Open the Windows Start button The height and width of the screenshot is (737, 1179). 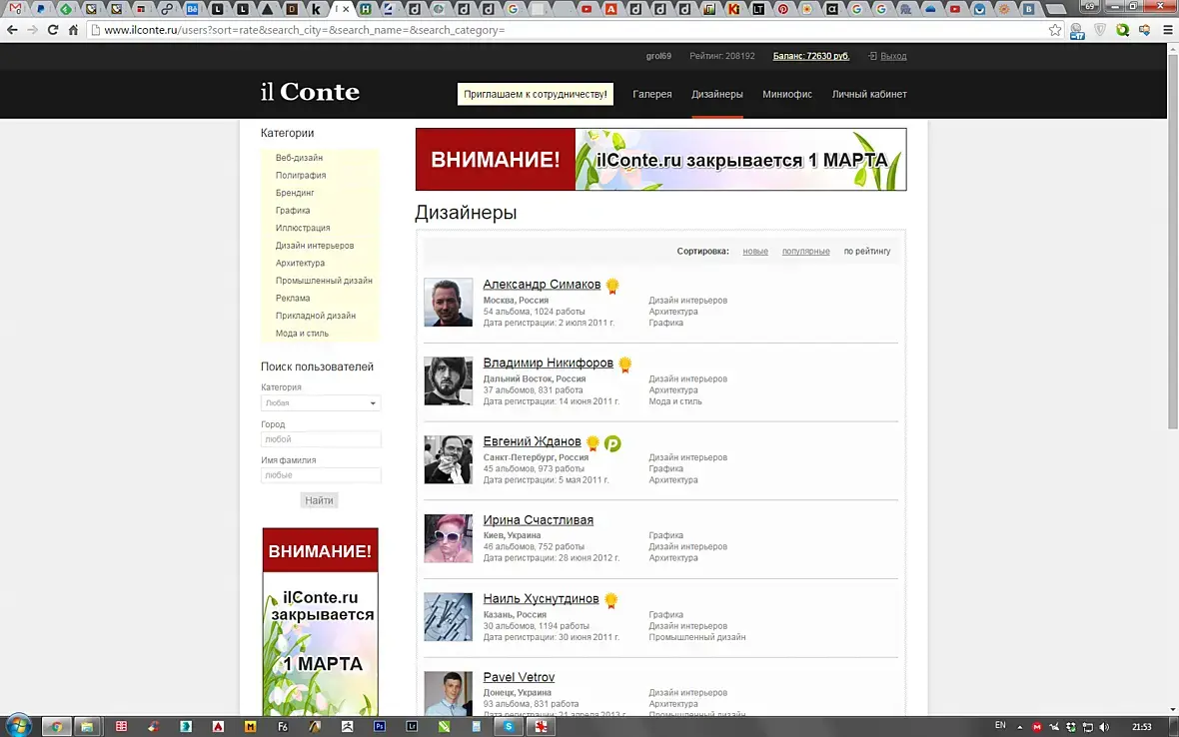tap(18, 726)
